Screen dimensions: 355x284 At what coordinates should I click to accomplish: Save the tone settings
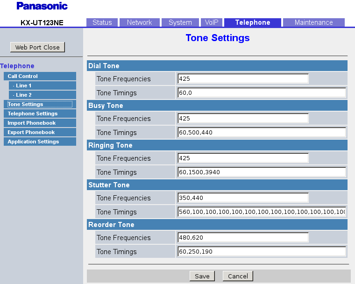click(202, 276)
